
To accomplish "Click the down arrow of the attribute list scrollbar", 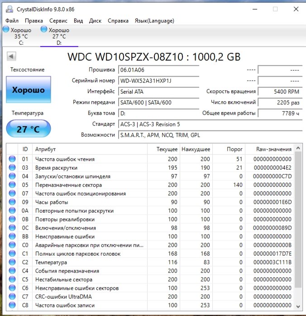I will point(298,306).
